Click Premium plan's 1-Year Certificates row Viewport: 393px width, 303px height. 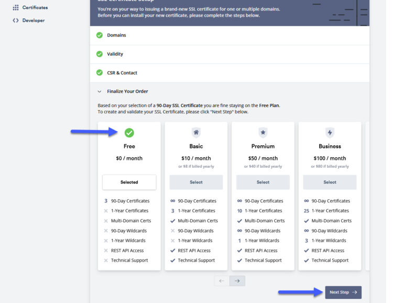coord(260,211)
